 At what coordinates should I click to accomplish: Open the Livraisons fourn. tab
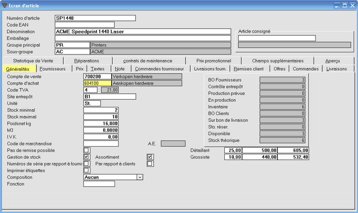coord(210,69)
